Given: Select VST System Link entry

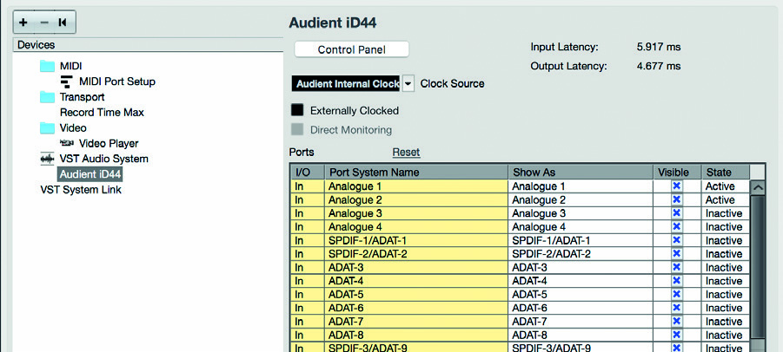Looking at the screenshot, I should 81,190.
